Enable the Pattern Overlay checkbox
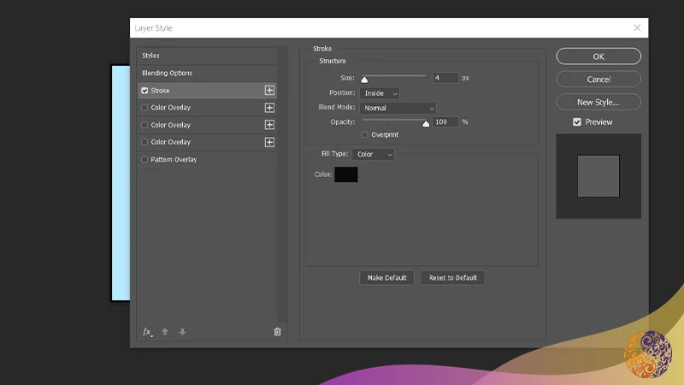Screen dimensions: 684x385 pos(144,159)
